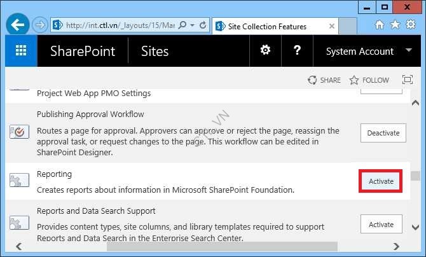The height and width of the screenshot is (257, 426).
Task: Click the Publishing Approval Workflow feature icon
Action: click(19, 132)
